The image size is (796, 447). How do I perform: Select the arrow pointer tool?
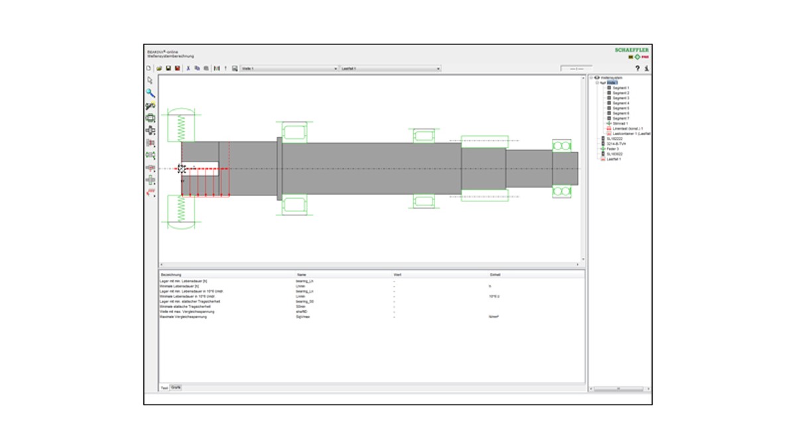coord(151,81)
